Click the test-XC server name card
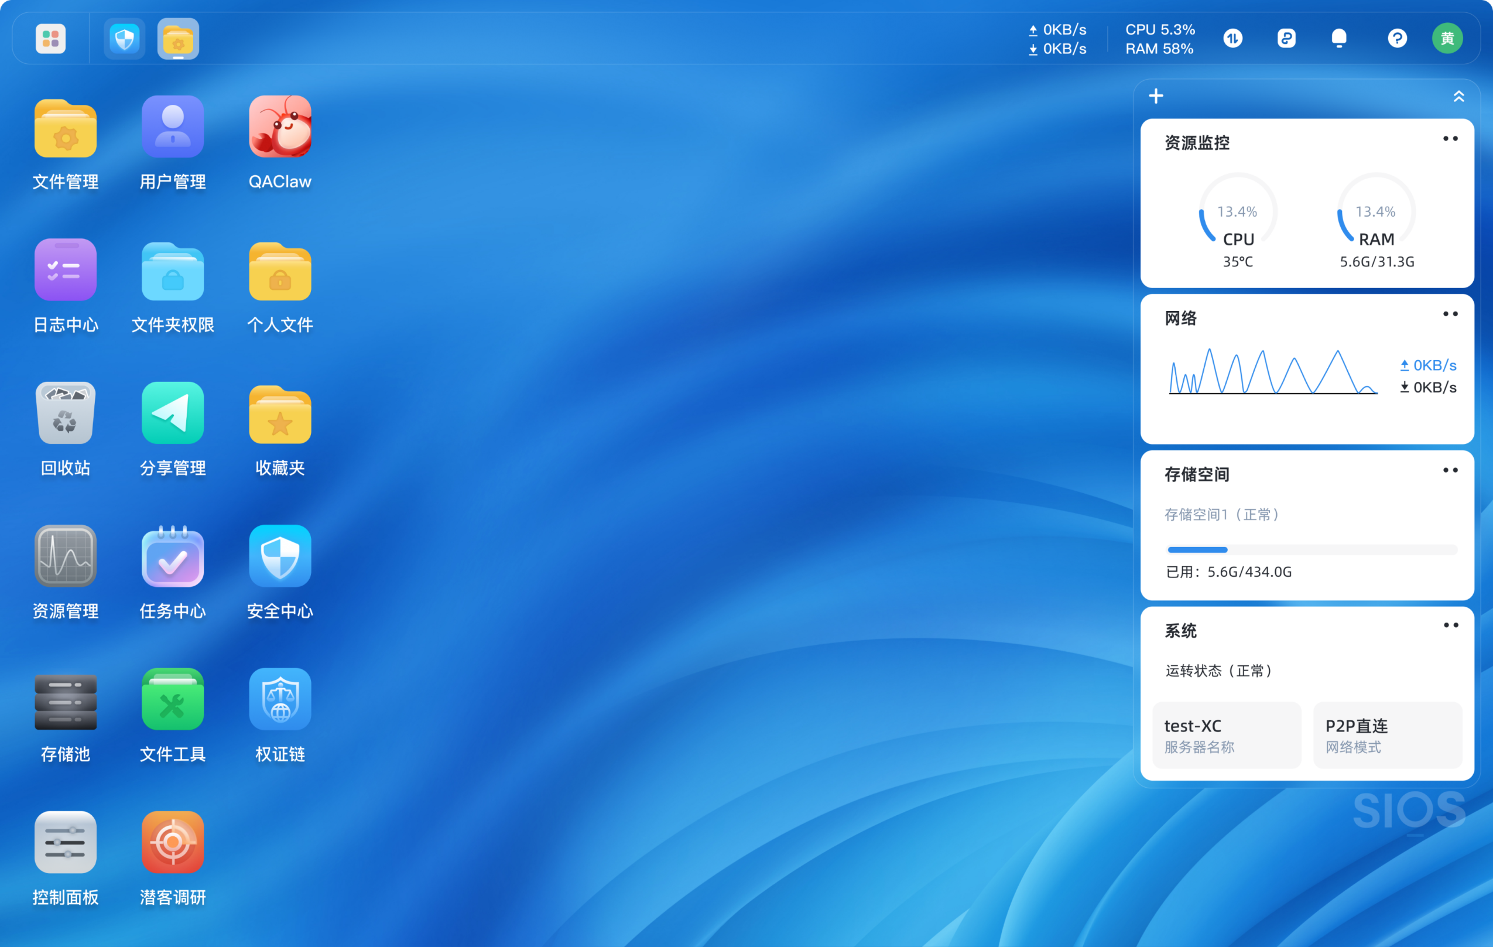Viewport: 1493px width, 947px height. point(1227,735)
